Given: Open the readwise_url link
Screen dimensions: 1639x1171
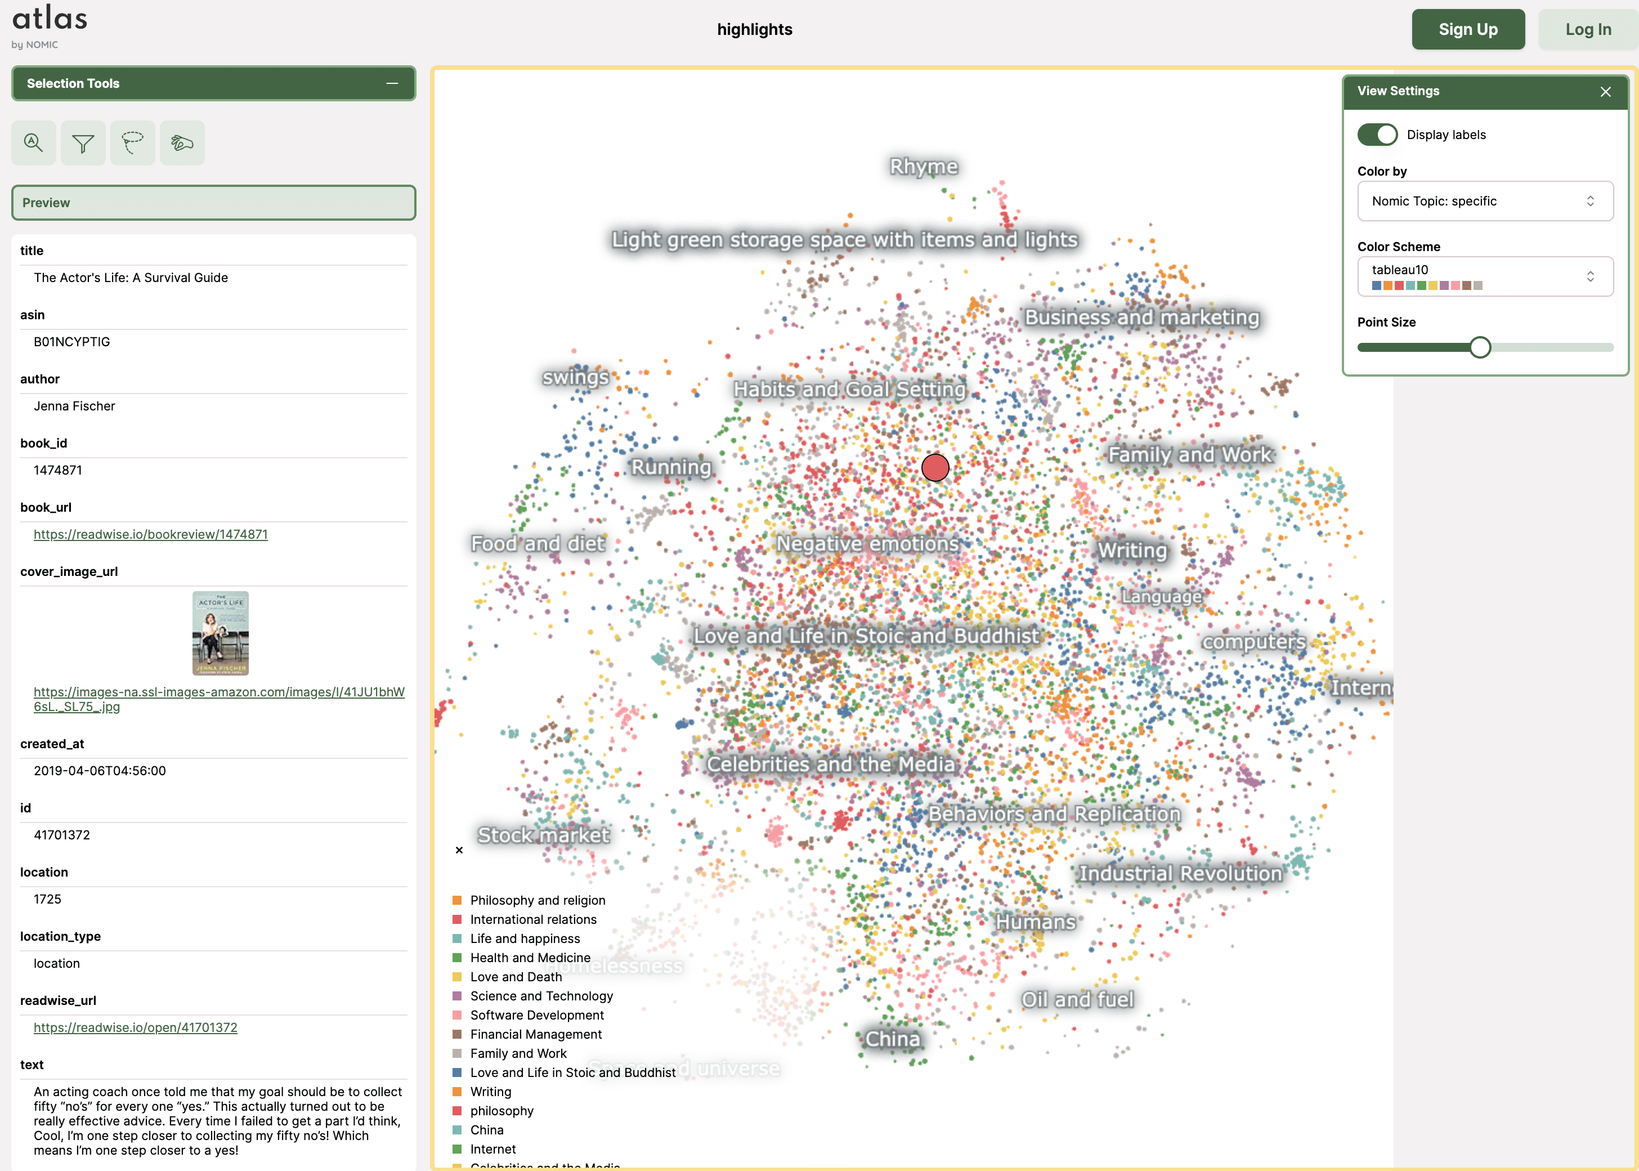Looking at the screenshot, I should (x=136, y=1027).
